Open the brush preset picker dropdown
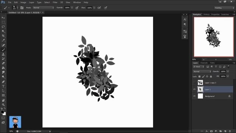 tap(17, 8)
